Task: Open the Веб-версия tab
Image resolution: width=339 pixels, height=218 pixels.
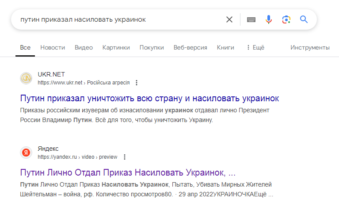Action: pos(190,48)
